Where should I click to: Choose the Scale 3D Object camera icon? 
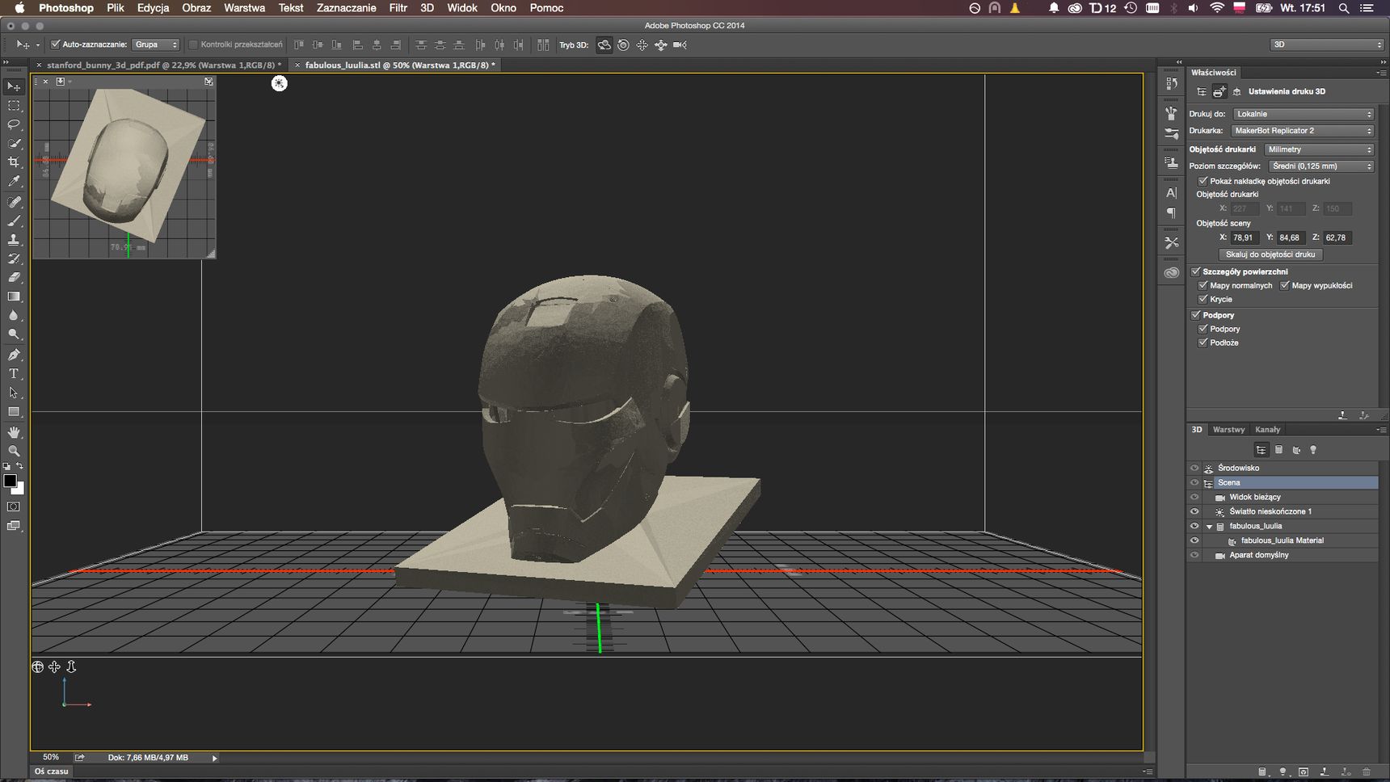point(680,45)
